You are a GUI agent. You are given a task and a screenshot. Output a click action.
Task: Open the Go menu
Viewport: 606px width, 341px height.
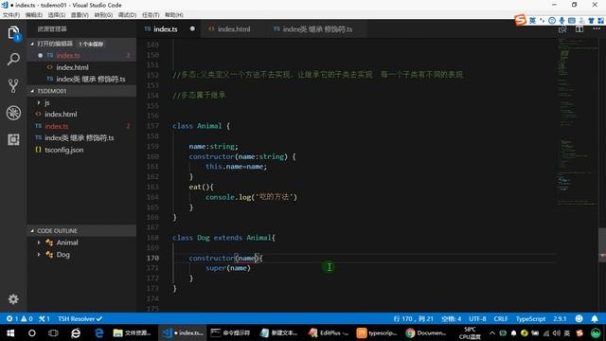point(103,15)
